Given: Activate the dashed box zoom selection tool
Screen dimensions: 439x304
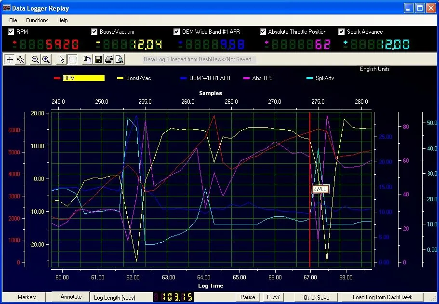Looking at the screenshot, I should (x=73, y=59).
